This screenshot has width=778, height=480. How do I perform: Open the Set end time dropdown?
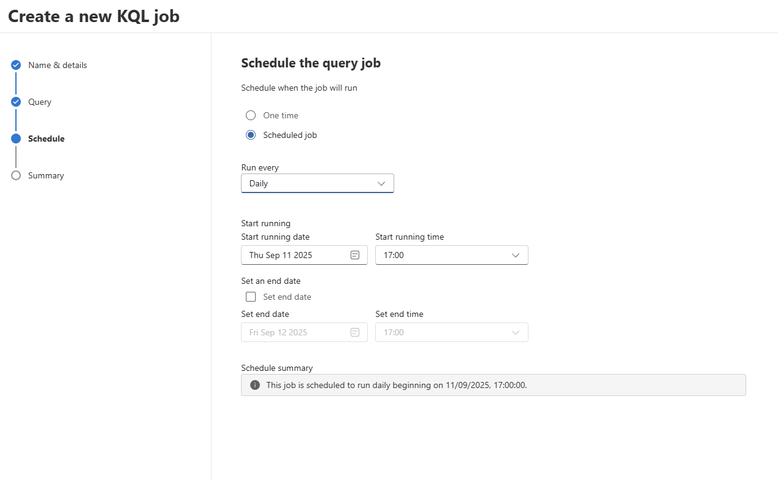click(451, 332)
